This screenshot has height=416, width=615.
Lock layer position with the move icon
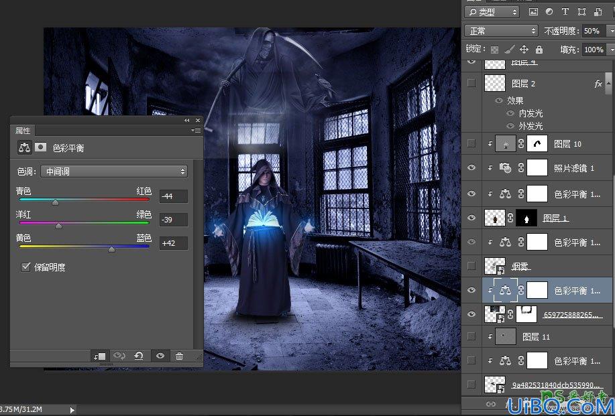524,50
